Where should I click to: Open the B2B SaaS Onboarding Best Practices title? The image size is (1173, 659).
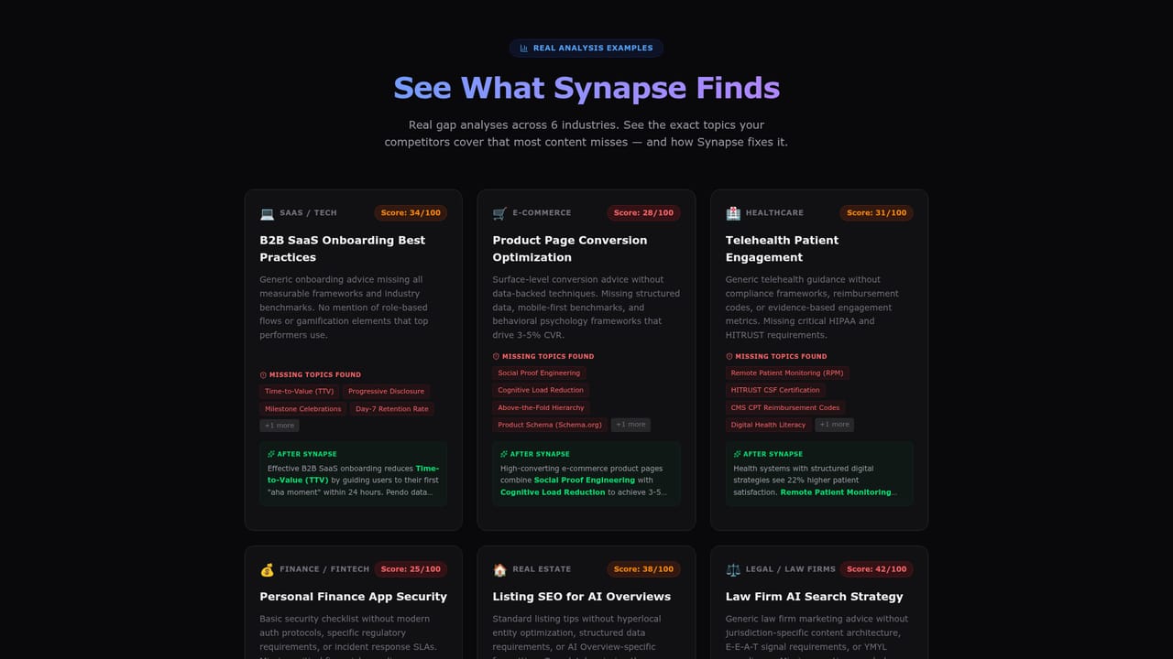(343, 249)
